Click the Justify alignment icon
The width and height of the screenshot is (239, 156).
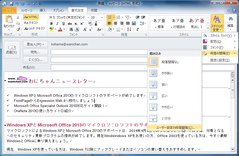[128, 23]
